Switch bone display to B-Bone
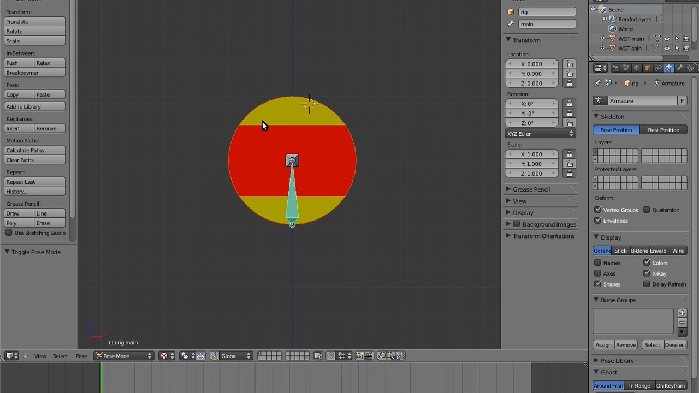699x393 pixels. [639, 251]
